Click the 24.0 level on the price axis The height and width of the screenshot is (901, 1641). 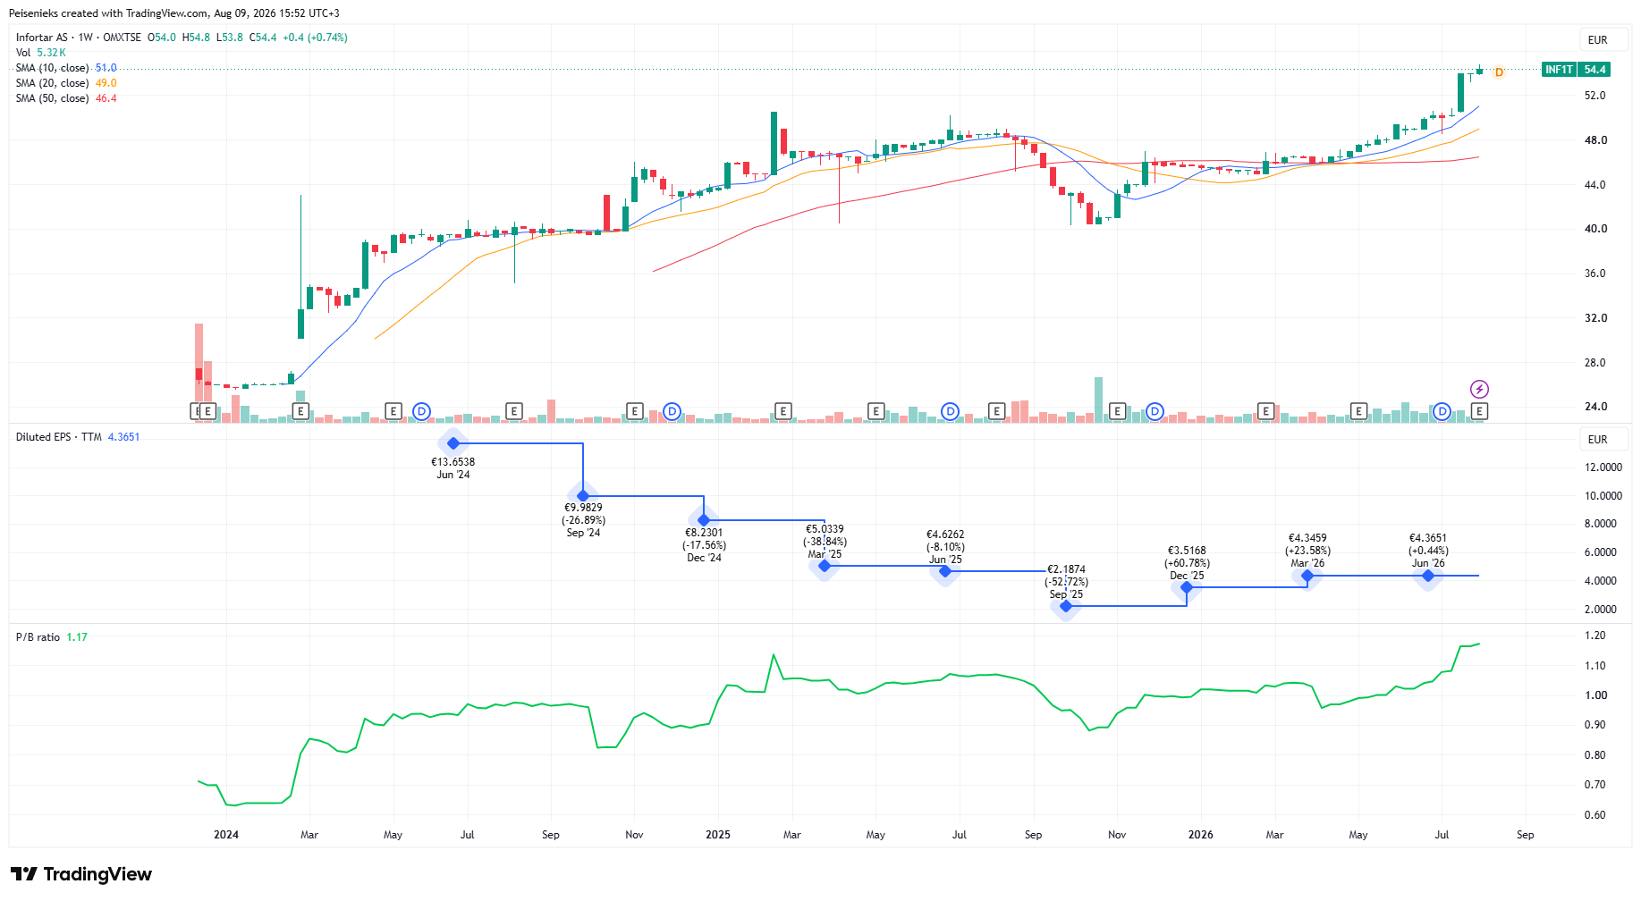click(1595, 407)
